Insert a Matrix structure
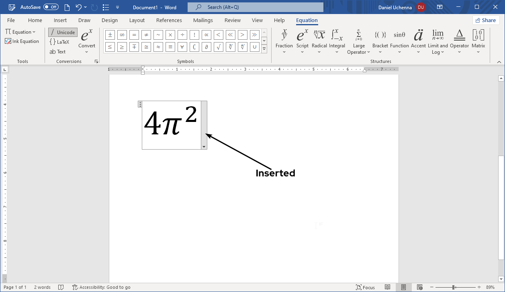This screenshot has height=292, width=505. (478, 40)
